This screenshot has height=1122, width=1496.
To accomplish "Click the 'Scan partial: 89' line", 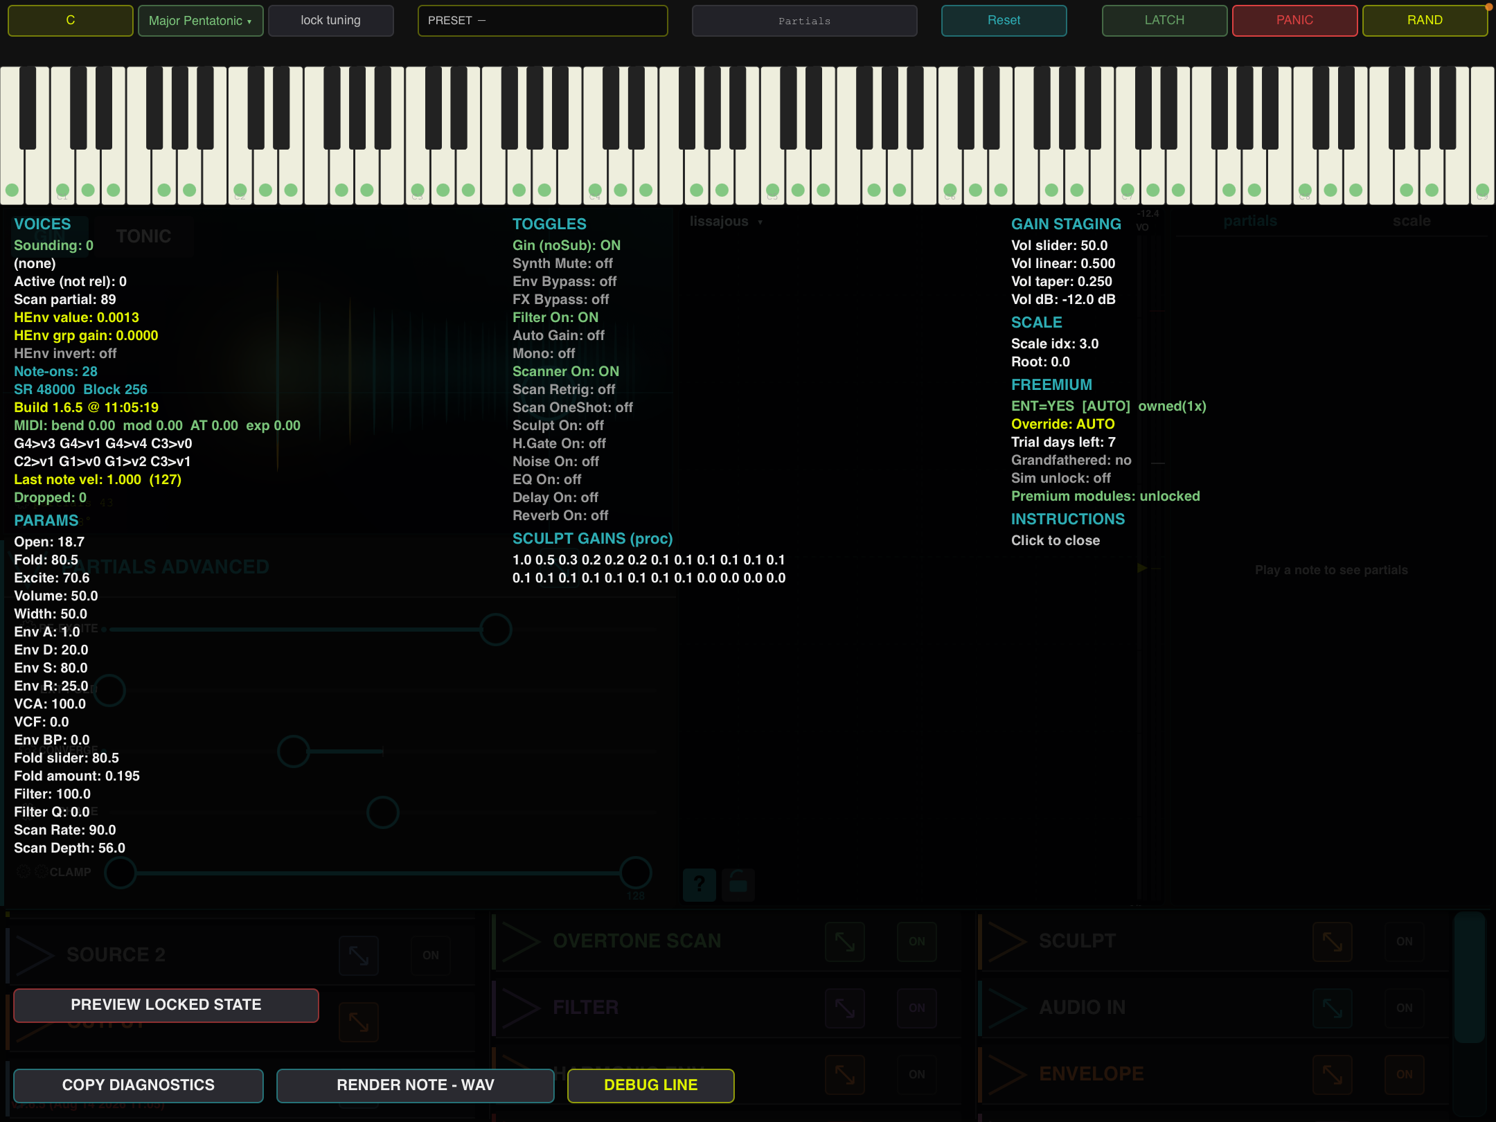I will click(x=65, y=299).
